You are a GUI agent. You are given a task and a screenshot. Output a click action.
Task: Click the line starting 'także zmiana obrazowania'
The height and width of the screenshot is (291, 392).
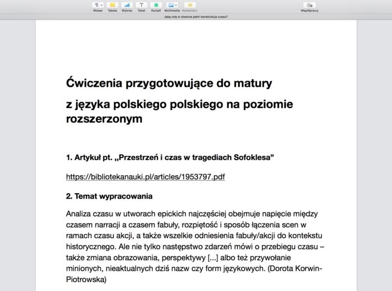[179, 258]
